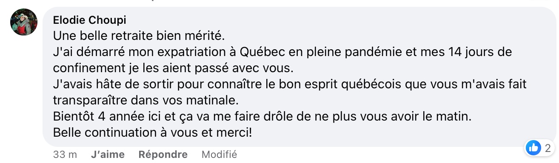Click the blue thumbs-up reaction icon
Screen dimensions: 559x163
(x=533, y=148)
